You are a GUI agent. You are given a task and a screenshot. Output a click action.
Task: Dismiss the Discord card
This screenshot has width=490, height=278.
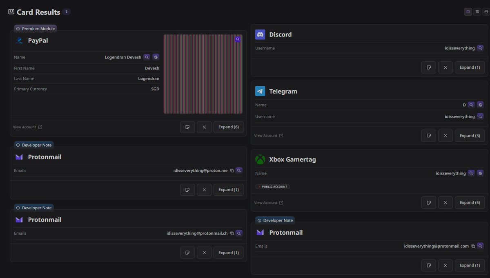445,67
